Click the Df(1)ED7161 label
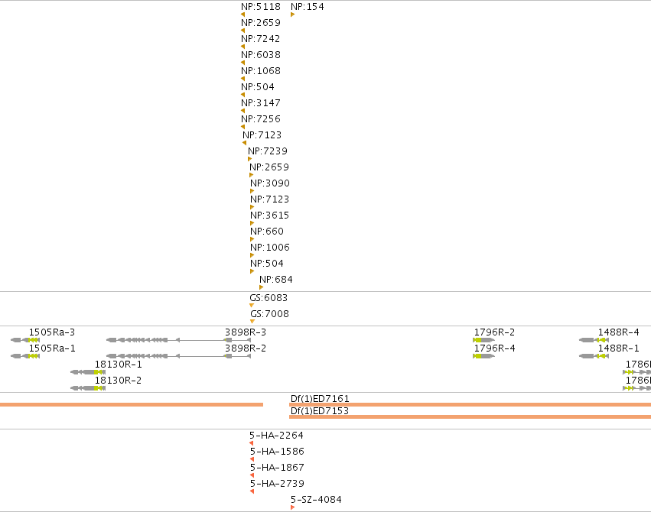The image size is (651, 512). (x=320, y=399)
